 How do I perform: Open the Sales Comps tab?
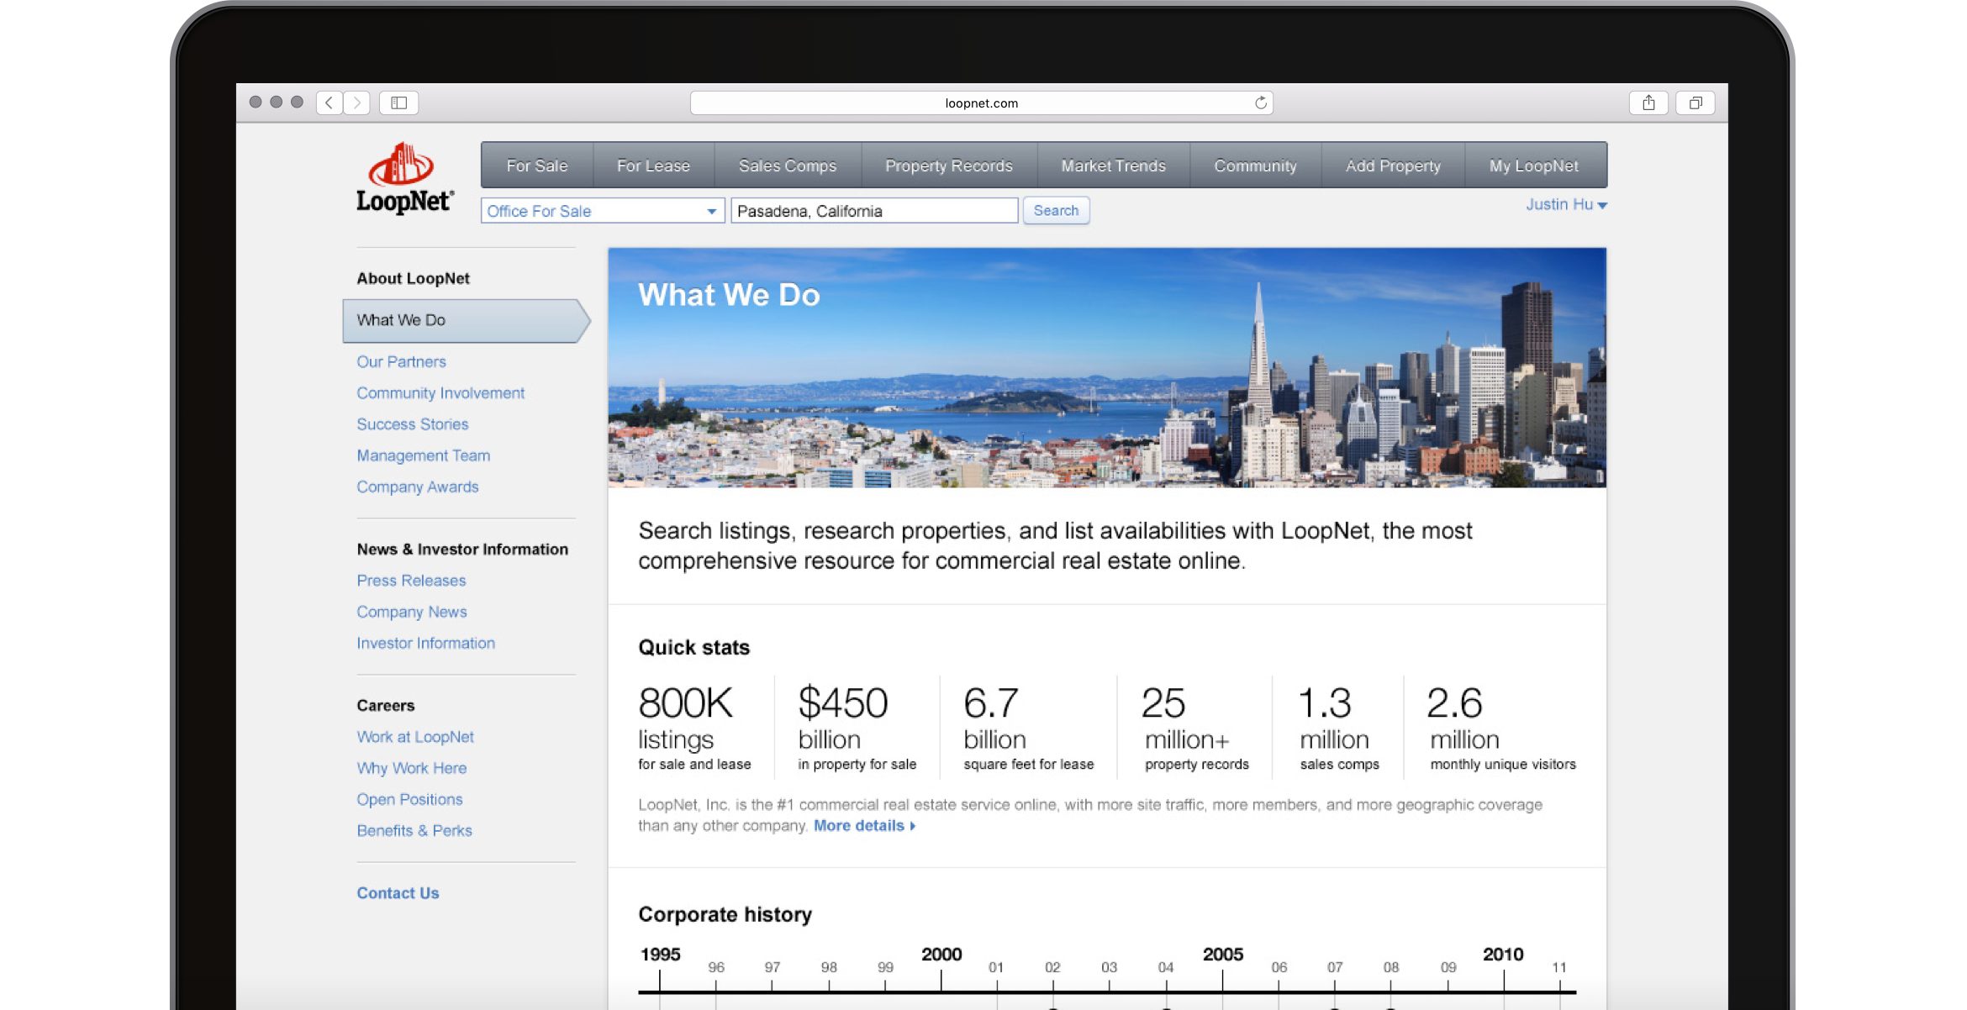tap(788, 166)
